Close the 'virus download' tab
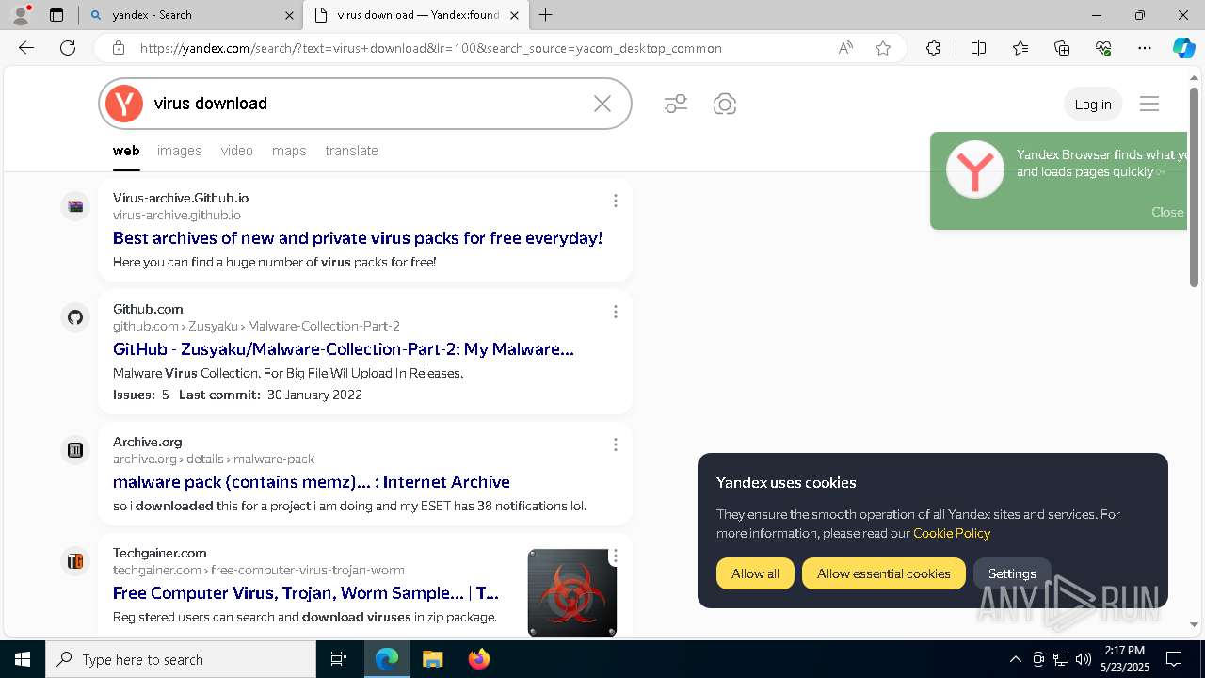This screenshot has width=1205, height=678. 514,15
